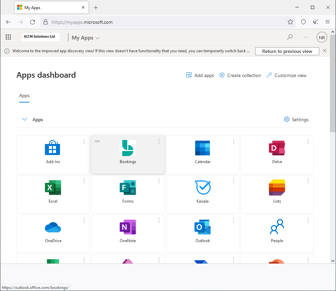This screenshot has height=291, width=336.
Task: Click the browser address bar
Action: 168,22
